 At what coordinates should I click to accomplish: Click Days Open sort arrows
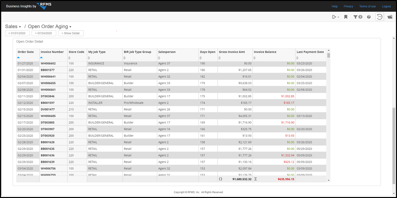[x=201, y=58]
